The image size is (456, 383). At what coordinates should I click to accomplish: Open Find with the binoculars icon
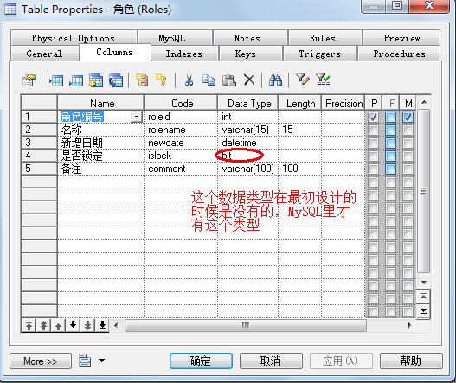click(x=275, y=80)
